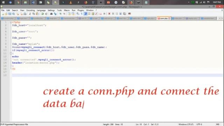Open the Plugins menu
The width and height of the screenshot is (224, 126).
click(x=81, y=10)
